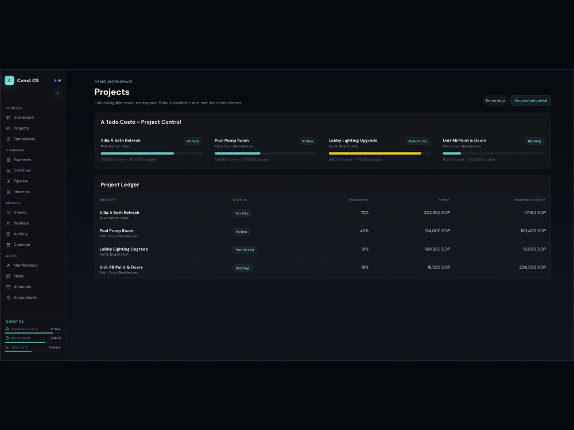Click the Pool Pump Room card progress bar

(x=265, y=154)
